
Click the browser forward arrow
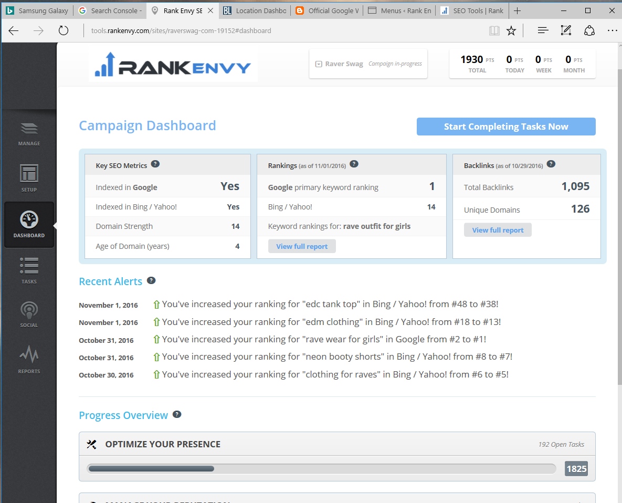click(x=38, y=30)
